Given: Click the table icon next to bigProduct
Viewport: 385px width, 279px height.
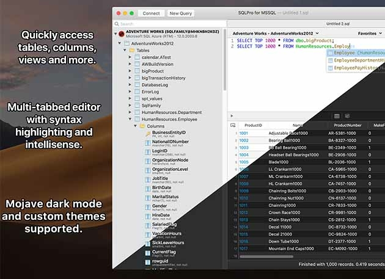Looking at the screenshot, I should tap(137, 71).
